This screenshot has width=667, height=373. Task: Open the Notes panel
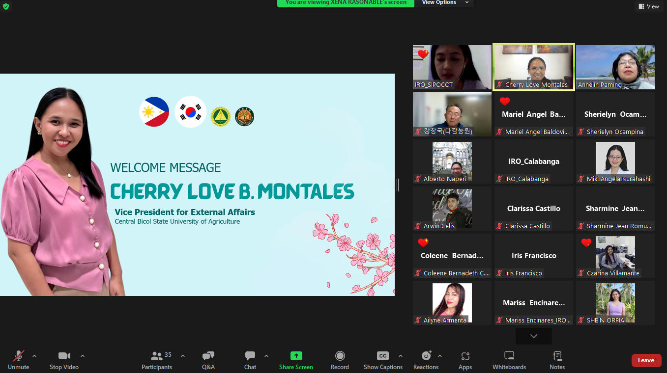pyautogui.click(x=557, y=360)
